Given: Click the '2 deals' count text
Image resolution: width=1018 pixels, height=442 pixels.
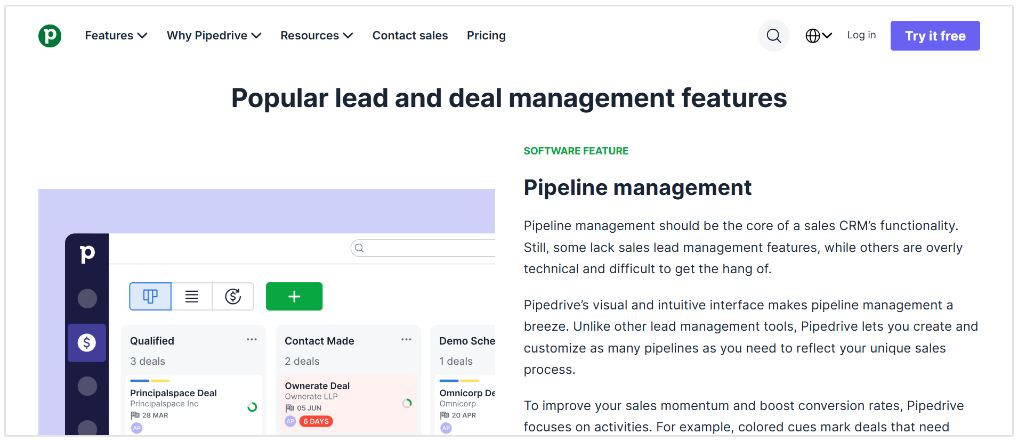Looking at the screenshot, I should (x=302, y=361).
